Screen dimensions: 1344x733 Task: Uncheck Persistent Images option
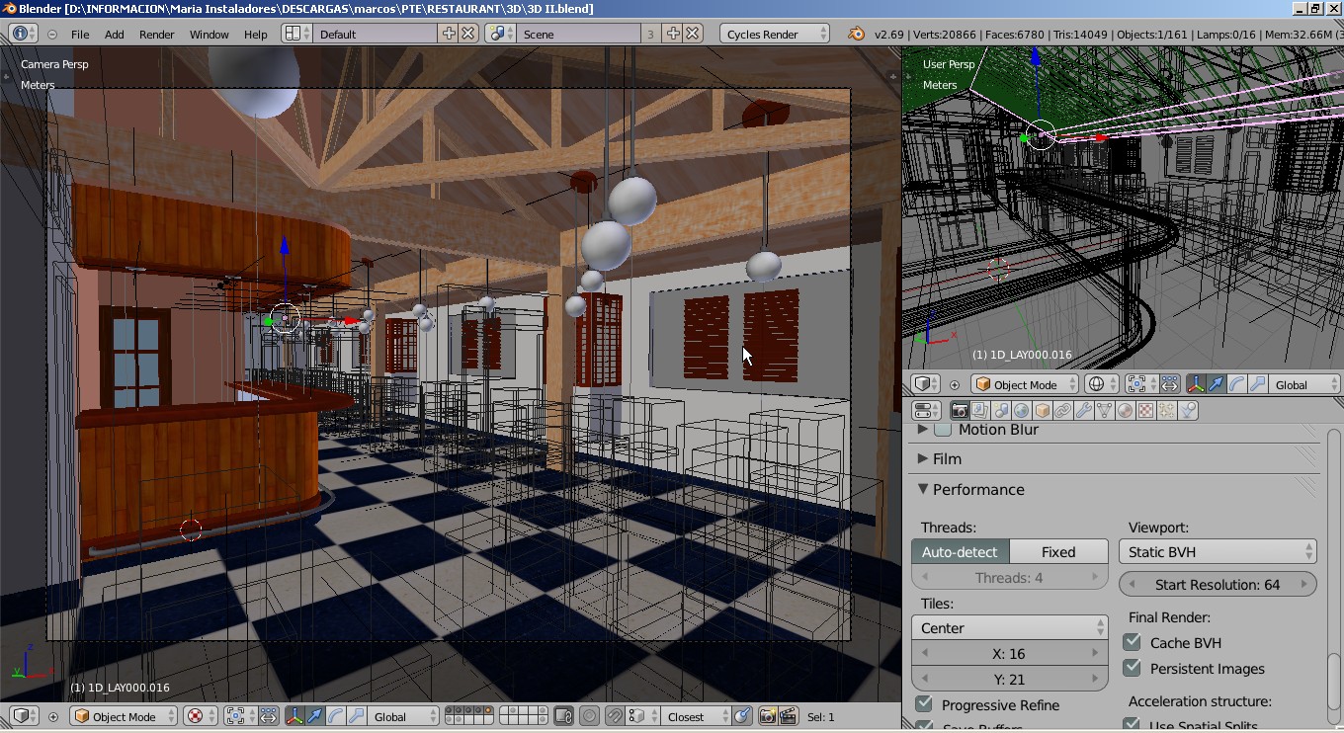(x=1133, y=669)
